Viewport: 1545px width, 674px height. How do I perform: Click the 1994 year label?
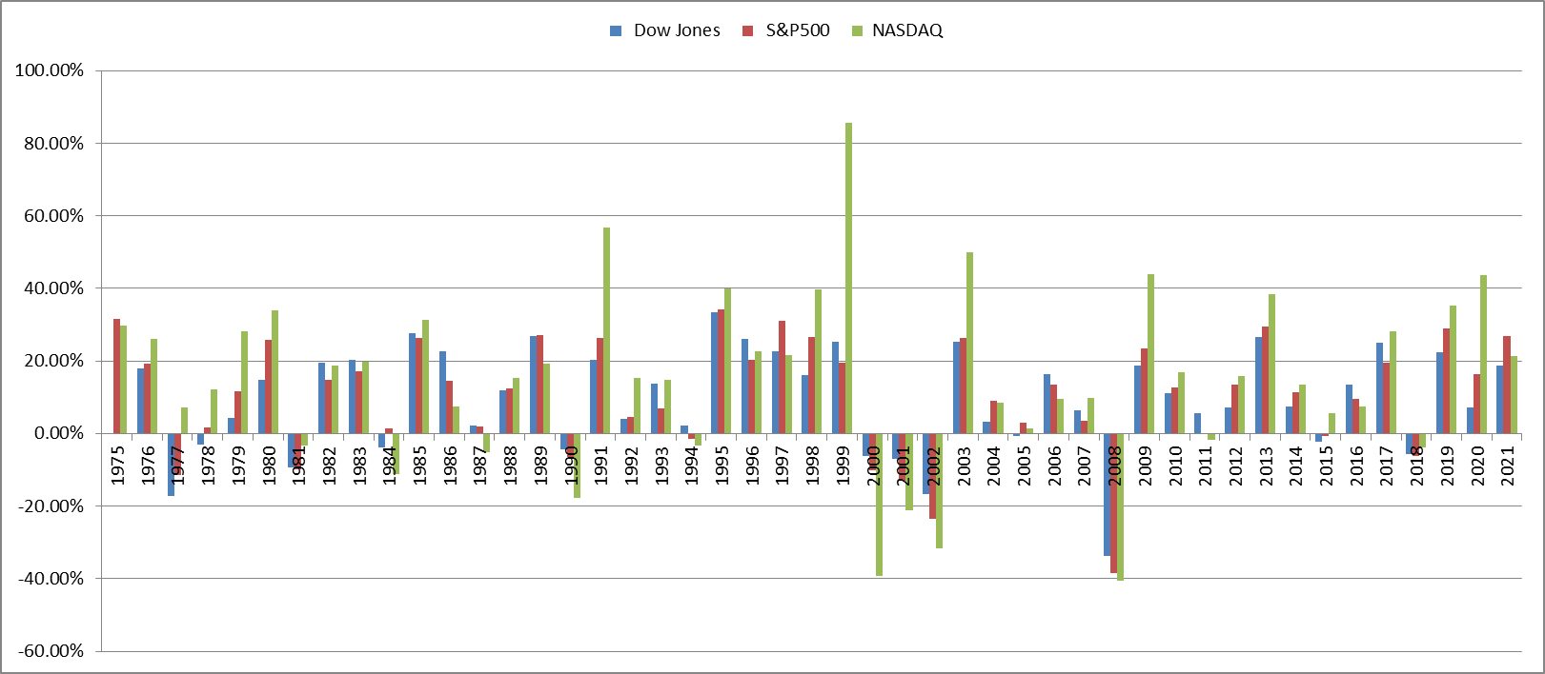(692, 464)
